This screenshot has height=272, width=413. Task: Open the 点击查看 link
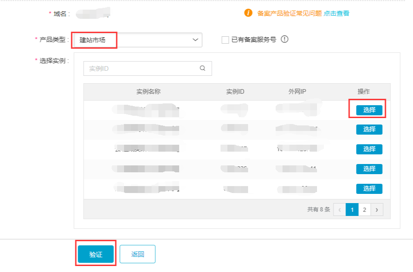(336, 13)
